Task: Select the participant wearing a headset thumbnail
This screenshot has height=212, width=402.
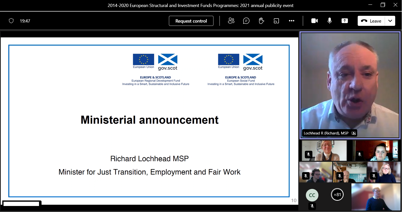Action: tap(316, 172)
